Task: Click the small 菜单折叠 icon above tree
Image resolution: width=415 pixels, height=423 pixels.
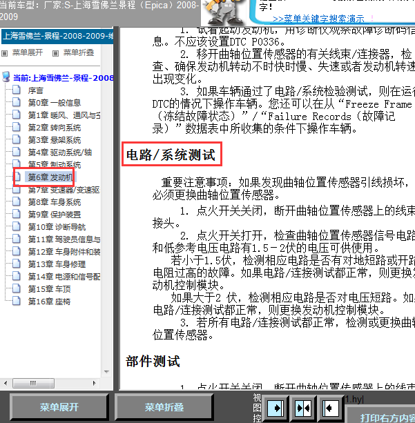Action: [57, 52]
